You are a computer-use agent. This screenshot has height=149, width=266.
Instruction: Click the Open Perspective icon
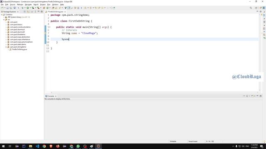(x=256, y=8)
